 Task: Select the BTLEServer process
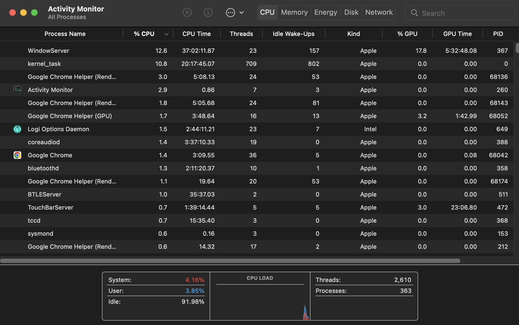[x=257, y=194]
